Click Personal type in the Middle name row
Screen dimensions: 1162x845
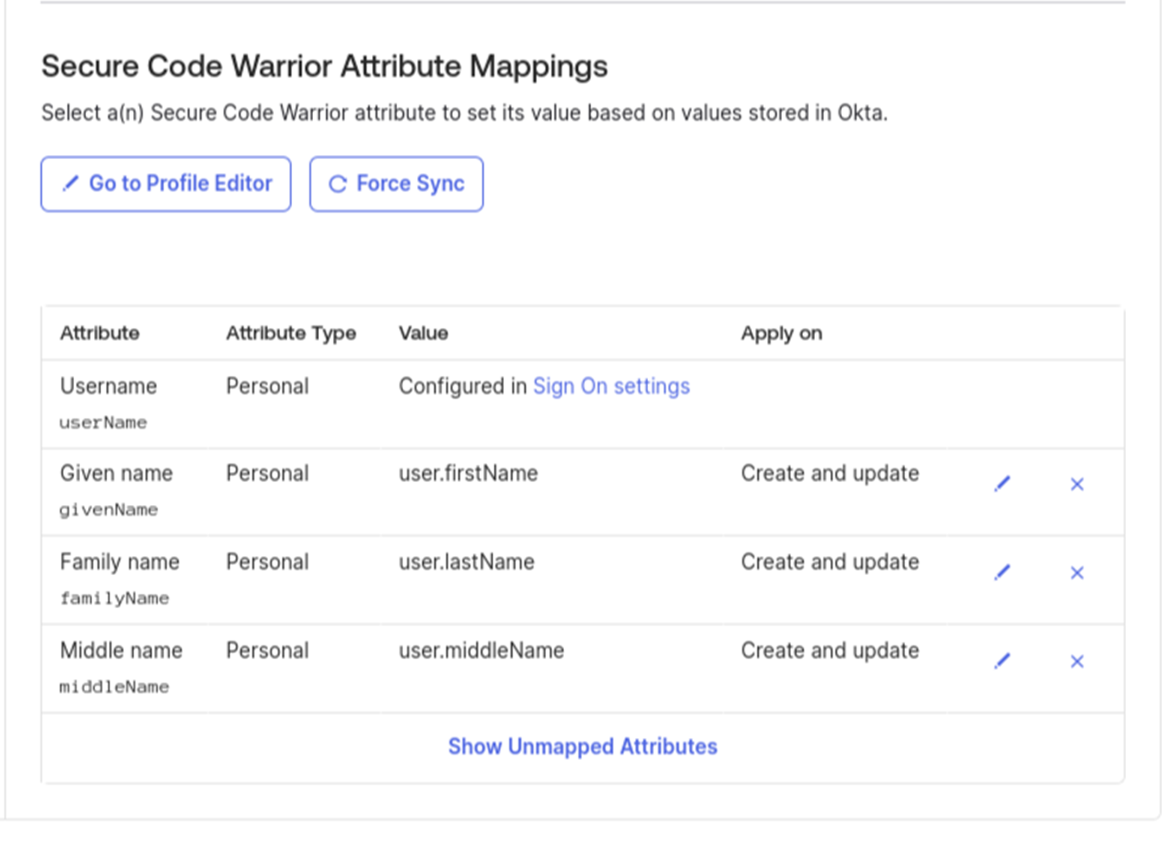click(x=267, y=651)
